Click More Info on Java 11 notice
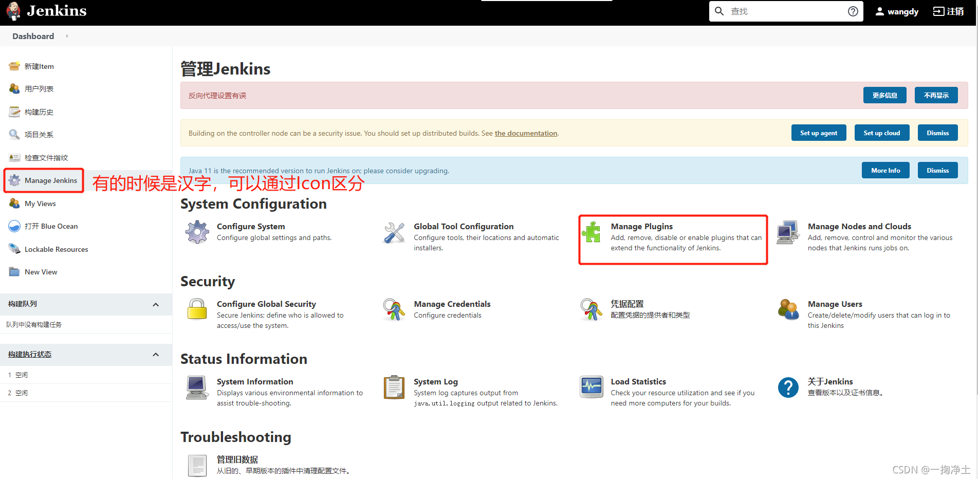 pos(885,170)
